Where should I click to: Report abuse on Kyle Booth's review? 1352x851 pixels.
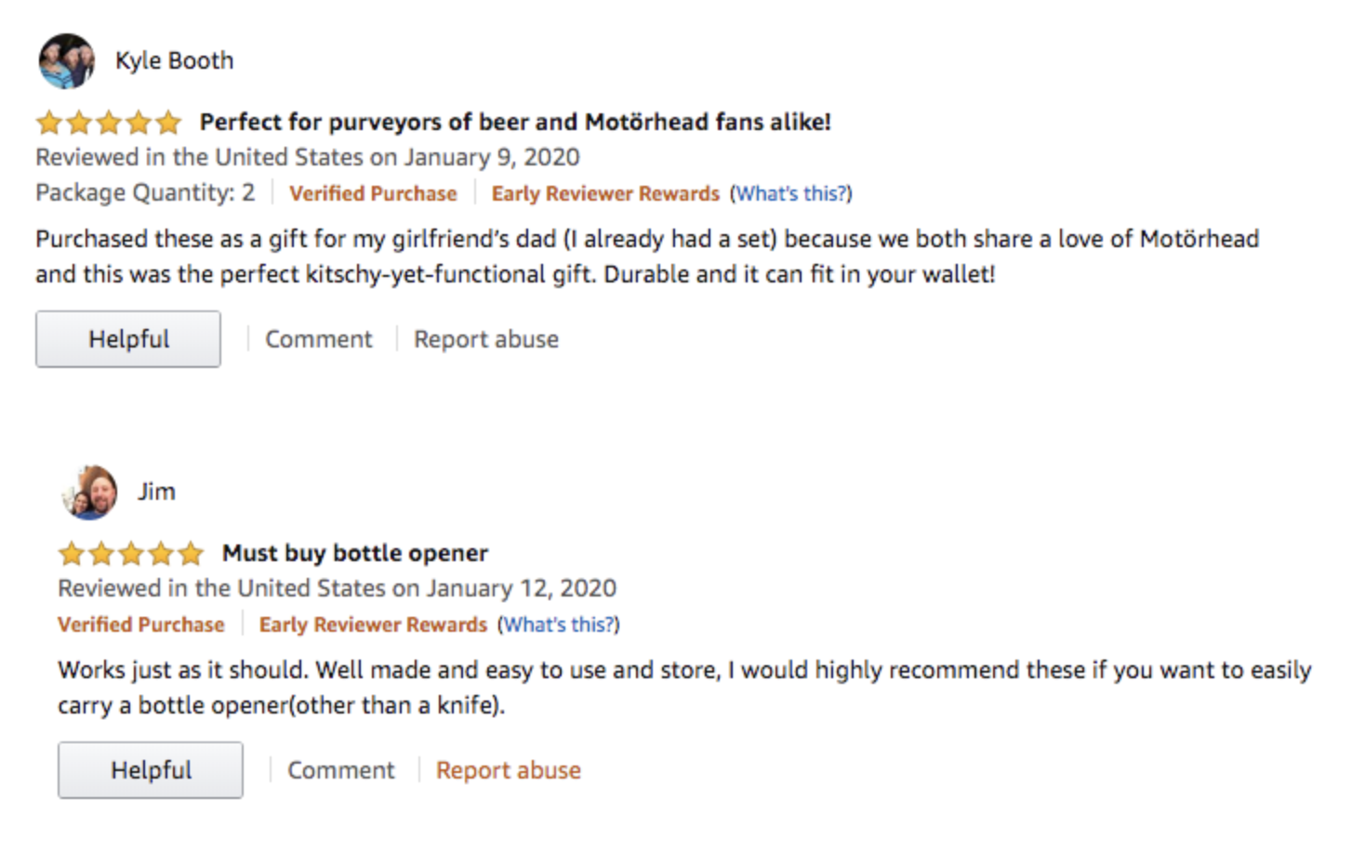(486, 339)
